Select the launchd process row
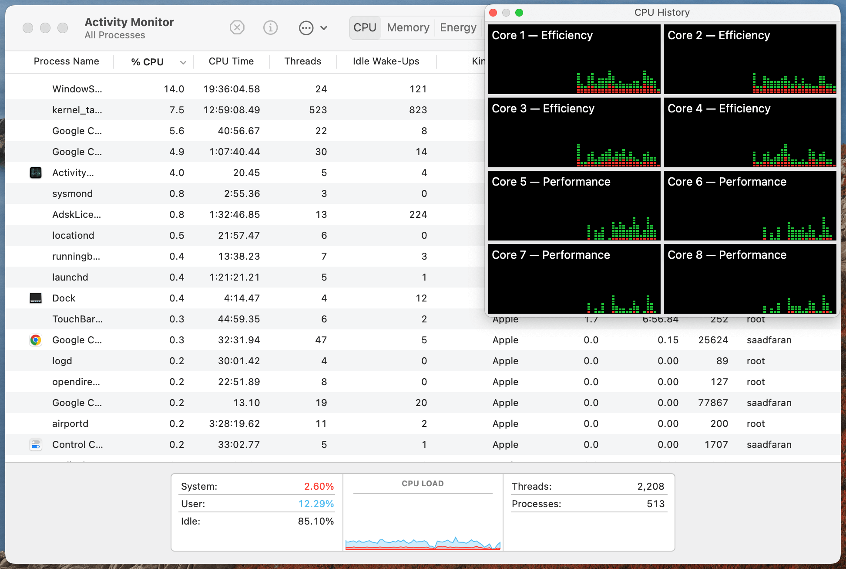This screenshot has height=569, width=846. pos(245,277)
